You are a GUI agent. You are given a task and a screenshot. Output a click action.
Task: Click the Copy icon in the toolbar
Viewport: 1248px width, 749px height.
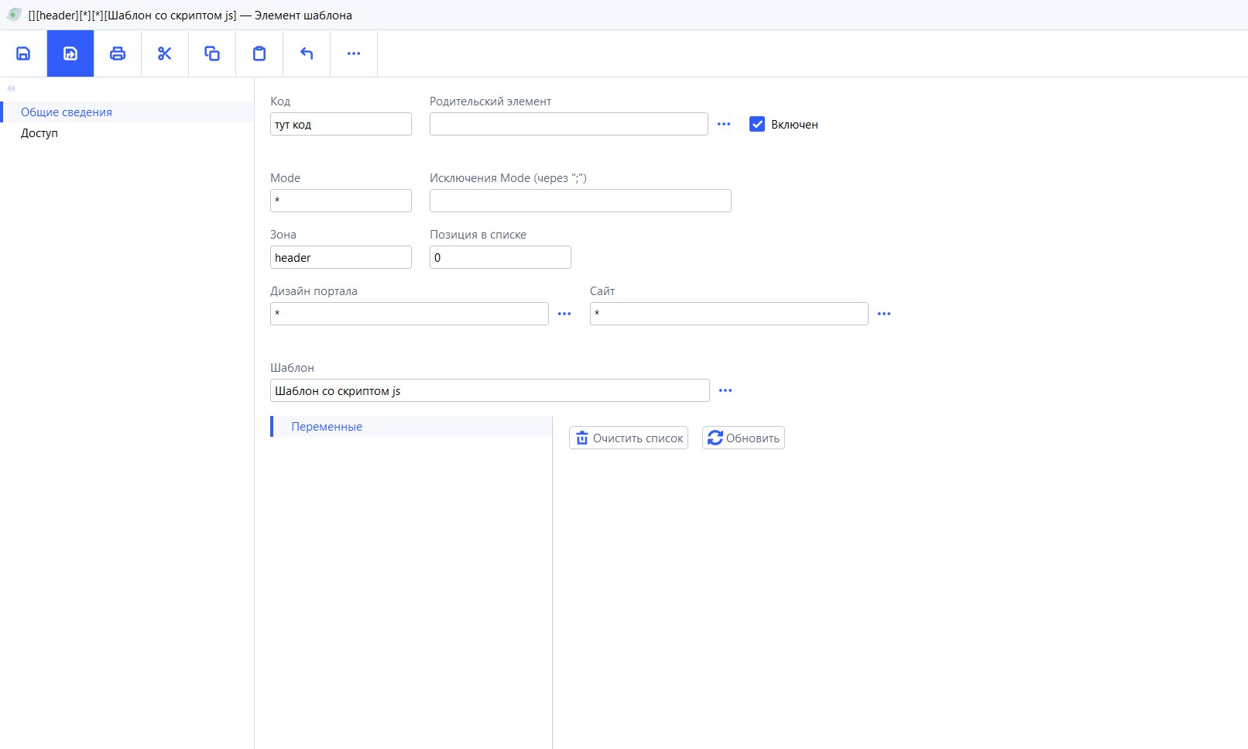[212, 53]
